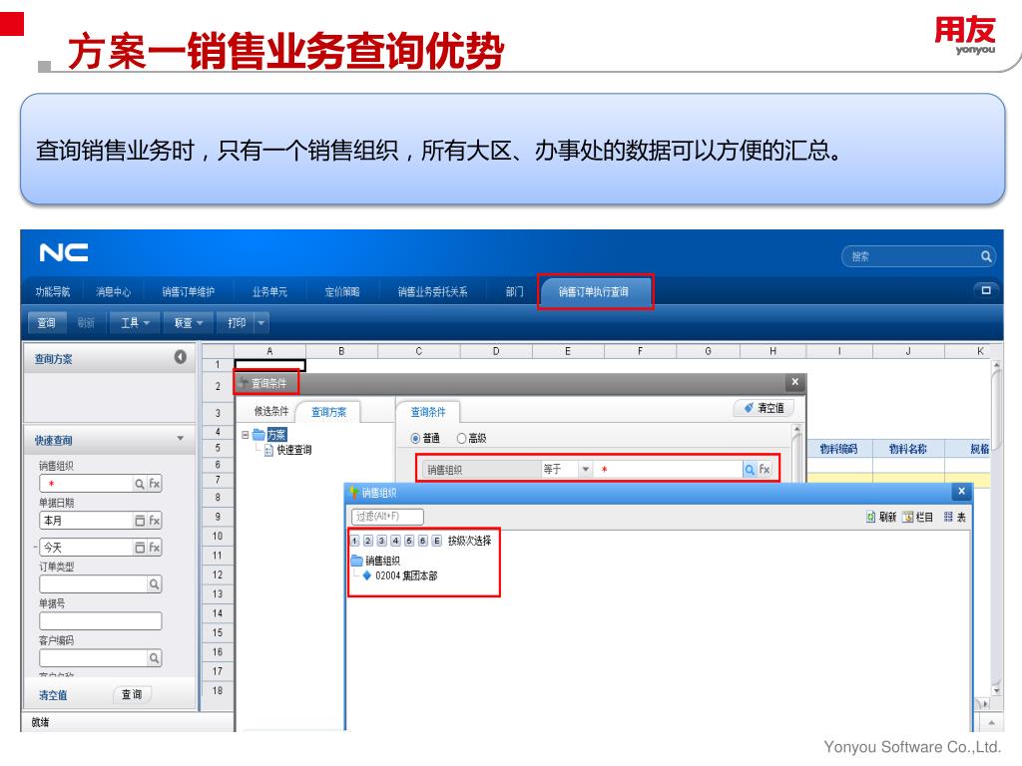Viewport: 1022px width, 766px height.
Task: Click 刷新 icon in 销售组织 popup
Action: click(870, 517)
